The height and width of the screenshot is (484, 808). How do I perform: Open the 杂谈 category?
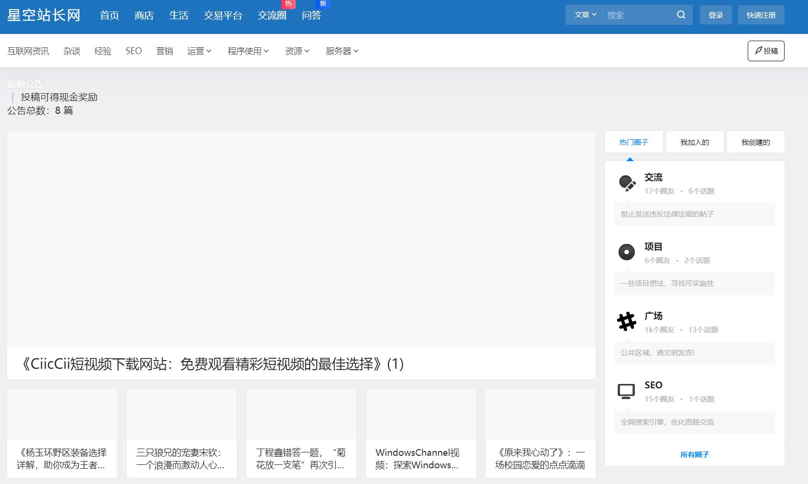coord(72,51)
